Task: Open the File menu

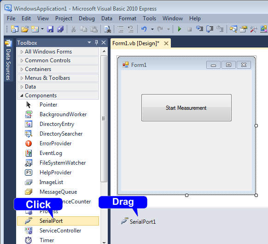Action: (x=11, y=18)
